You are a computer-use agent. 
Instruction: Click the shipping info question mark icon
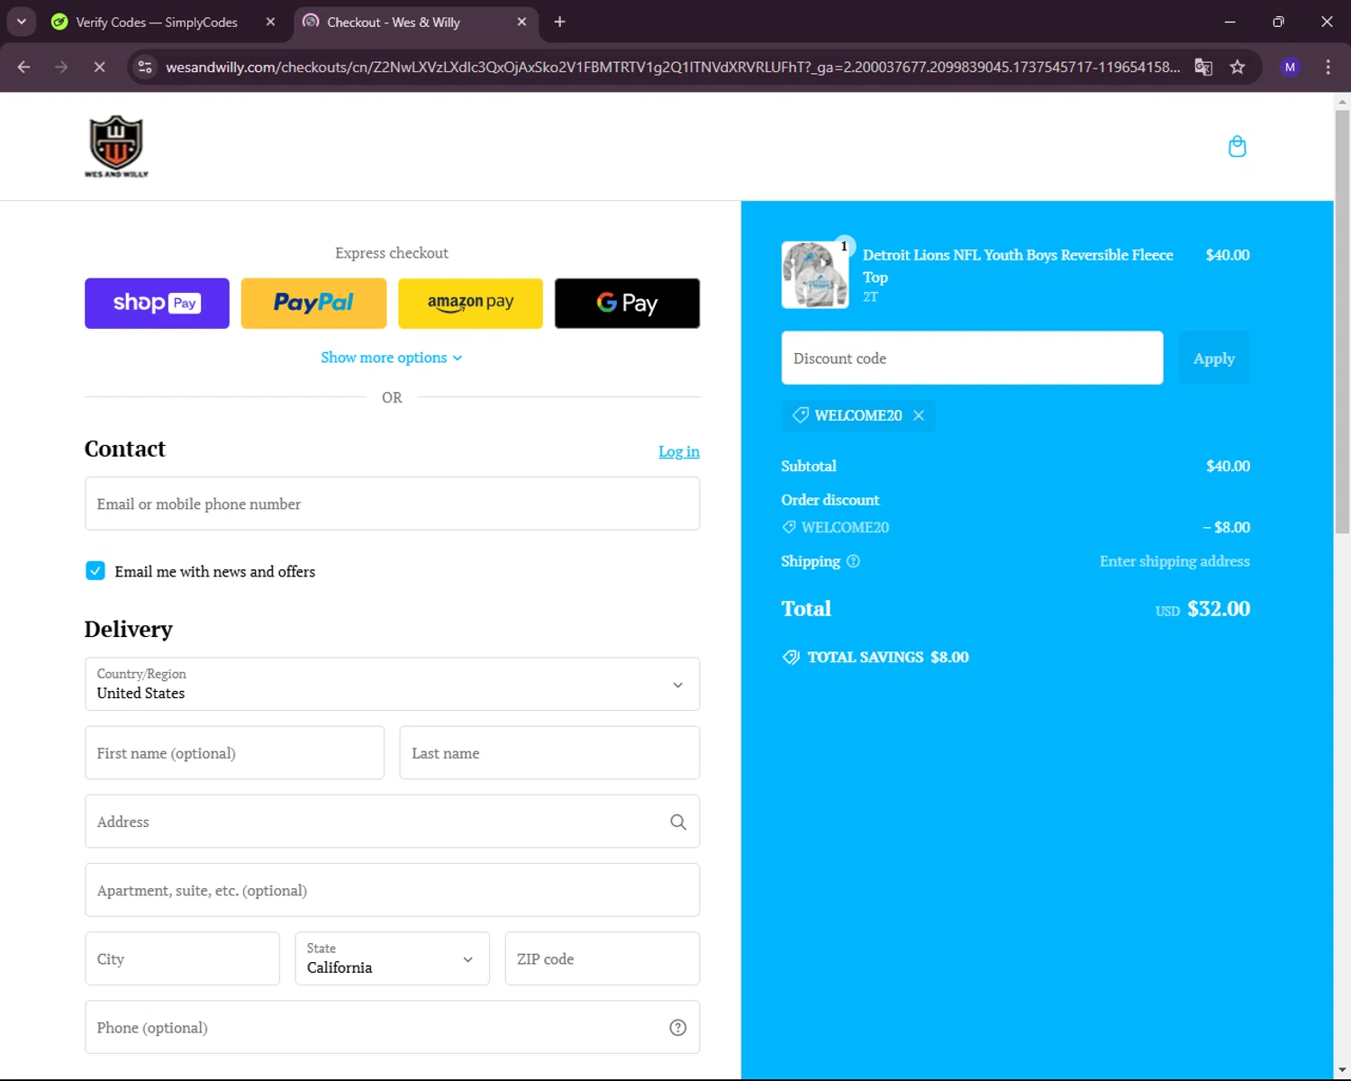(x=853, y=561)
